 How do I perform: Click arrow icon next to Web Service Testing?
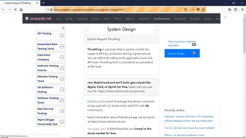click(62, 111)
